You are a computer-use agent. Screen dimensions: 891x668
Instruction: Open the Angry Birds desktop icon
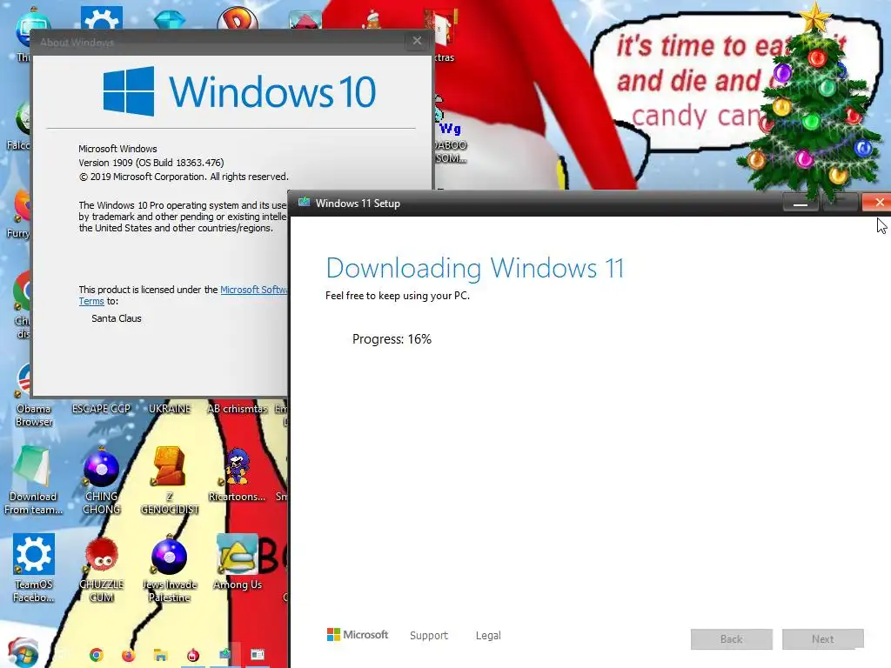(x=305, y=19)
